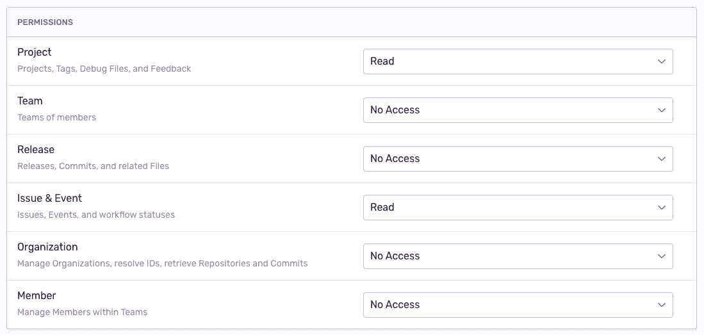This screenshot has width=704, height=335.
Task: Open the Issue & Event select showing Read
Action: [518, 208]
